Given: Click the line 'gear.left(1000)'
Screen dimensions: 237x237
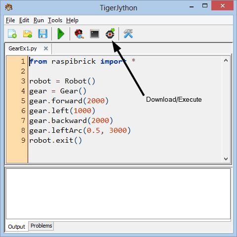Looking at the screenshot, I should pyautogui.click(x=62, y=111).
